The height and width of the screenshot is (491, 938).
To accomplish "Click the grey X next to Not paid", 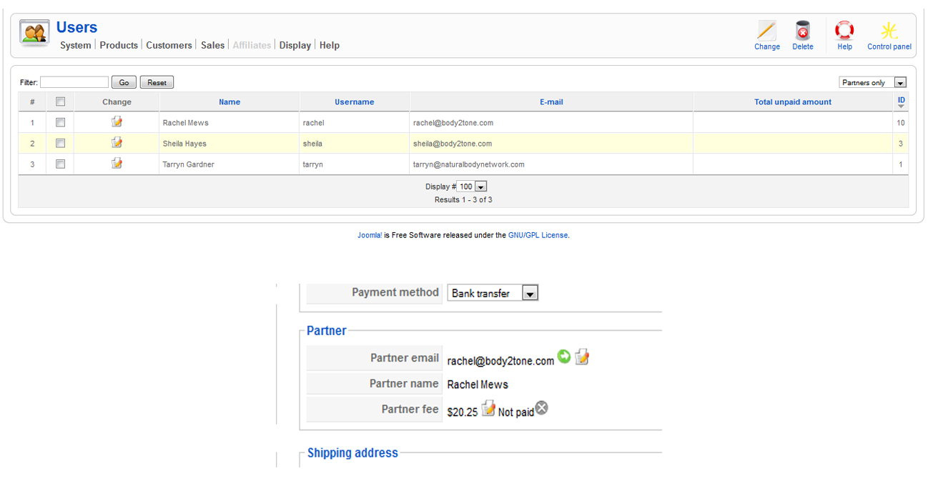I will coord(542,408).
